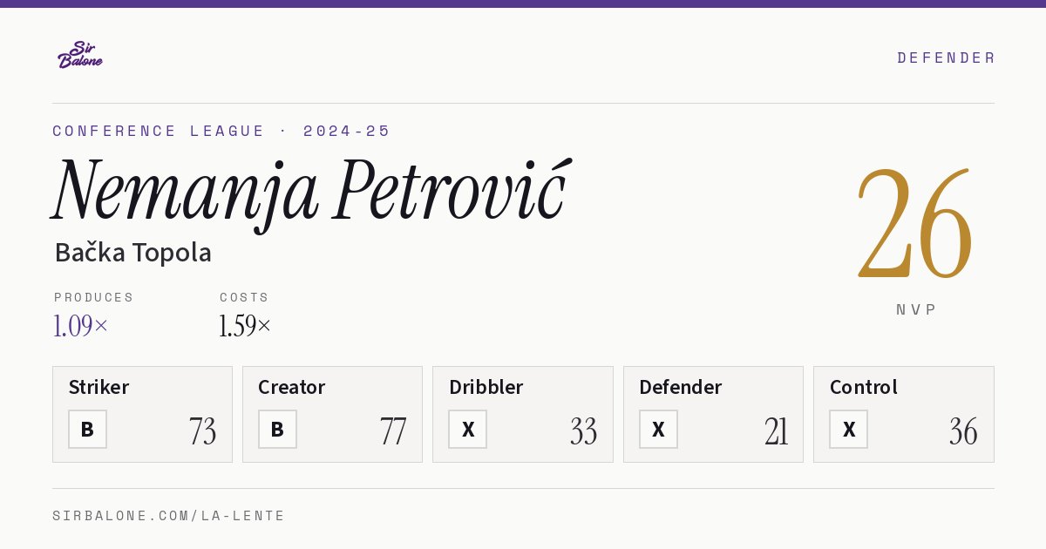Click the COSTS label
The image size is (1046, 549).
click(244, 297)
